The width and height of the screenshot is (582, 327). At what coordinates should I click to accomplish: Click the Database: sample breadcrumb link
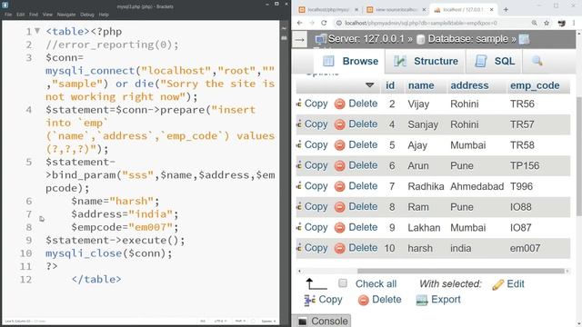click(467, 39)
